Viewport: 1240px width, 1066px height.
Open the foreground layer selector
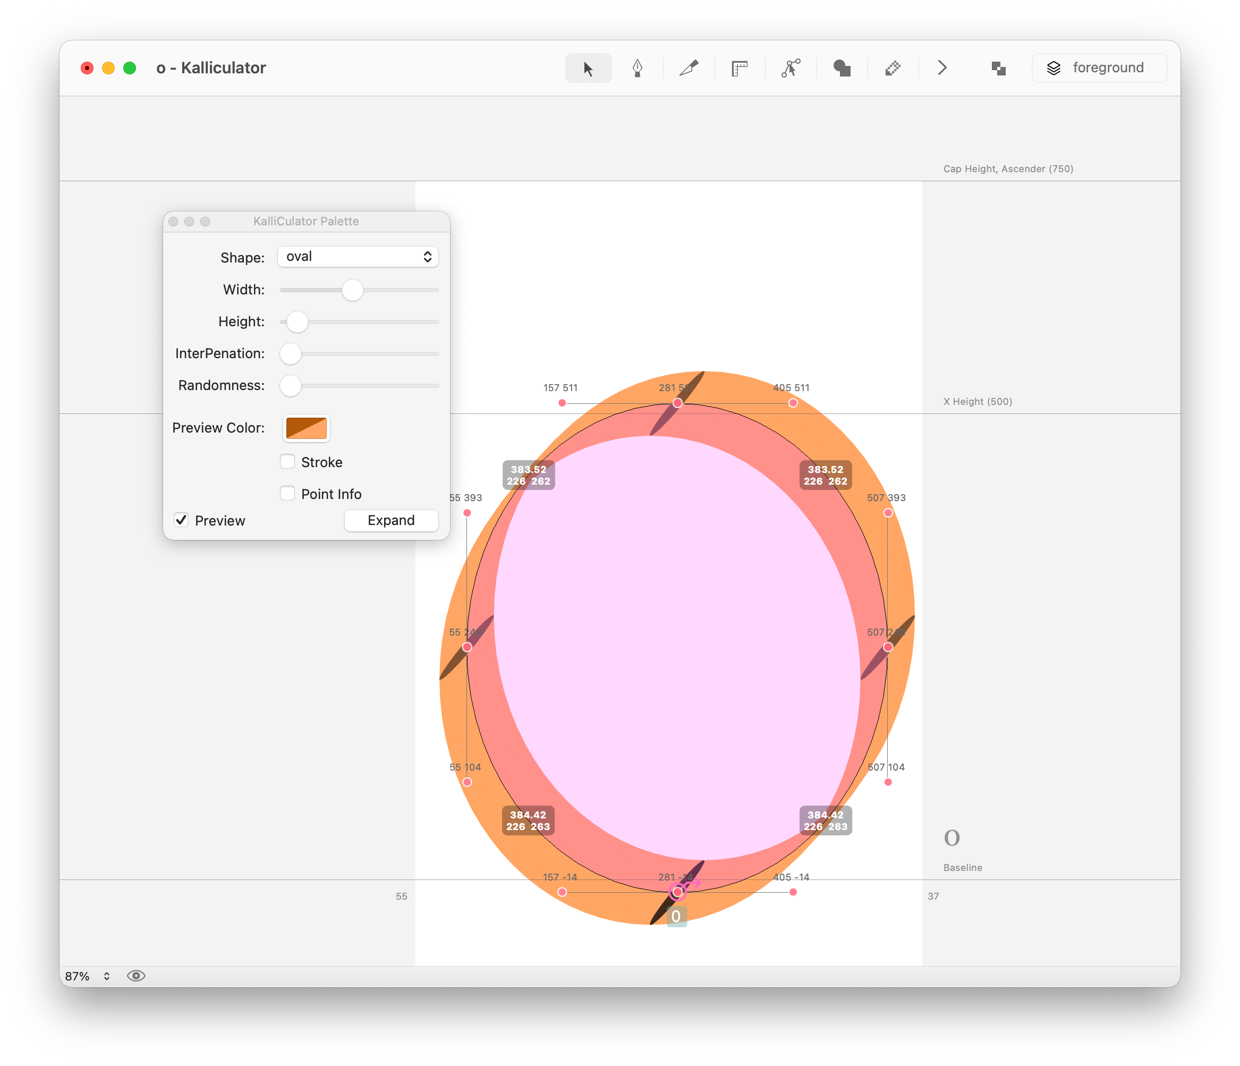point(1099,68)
